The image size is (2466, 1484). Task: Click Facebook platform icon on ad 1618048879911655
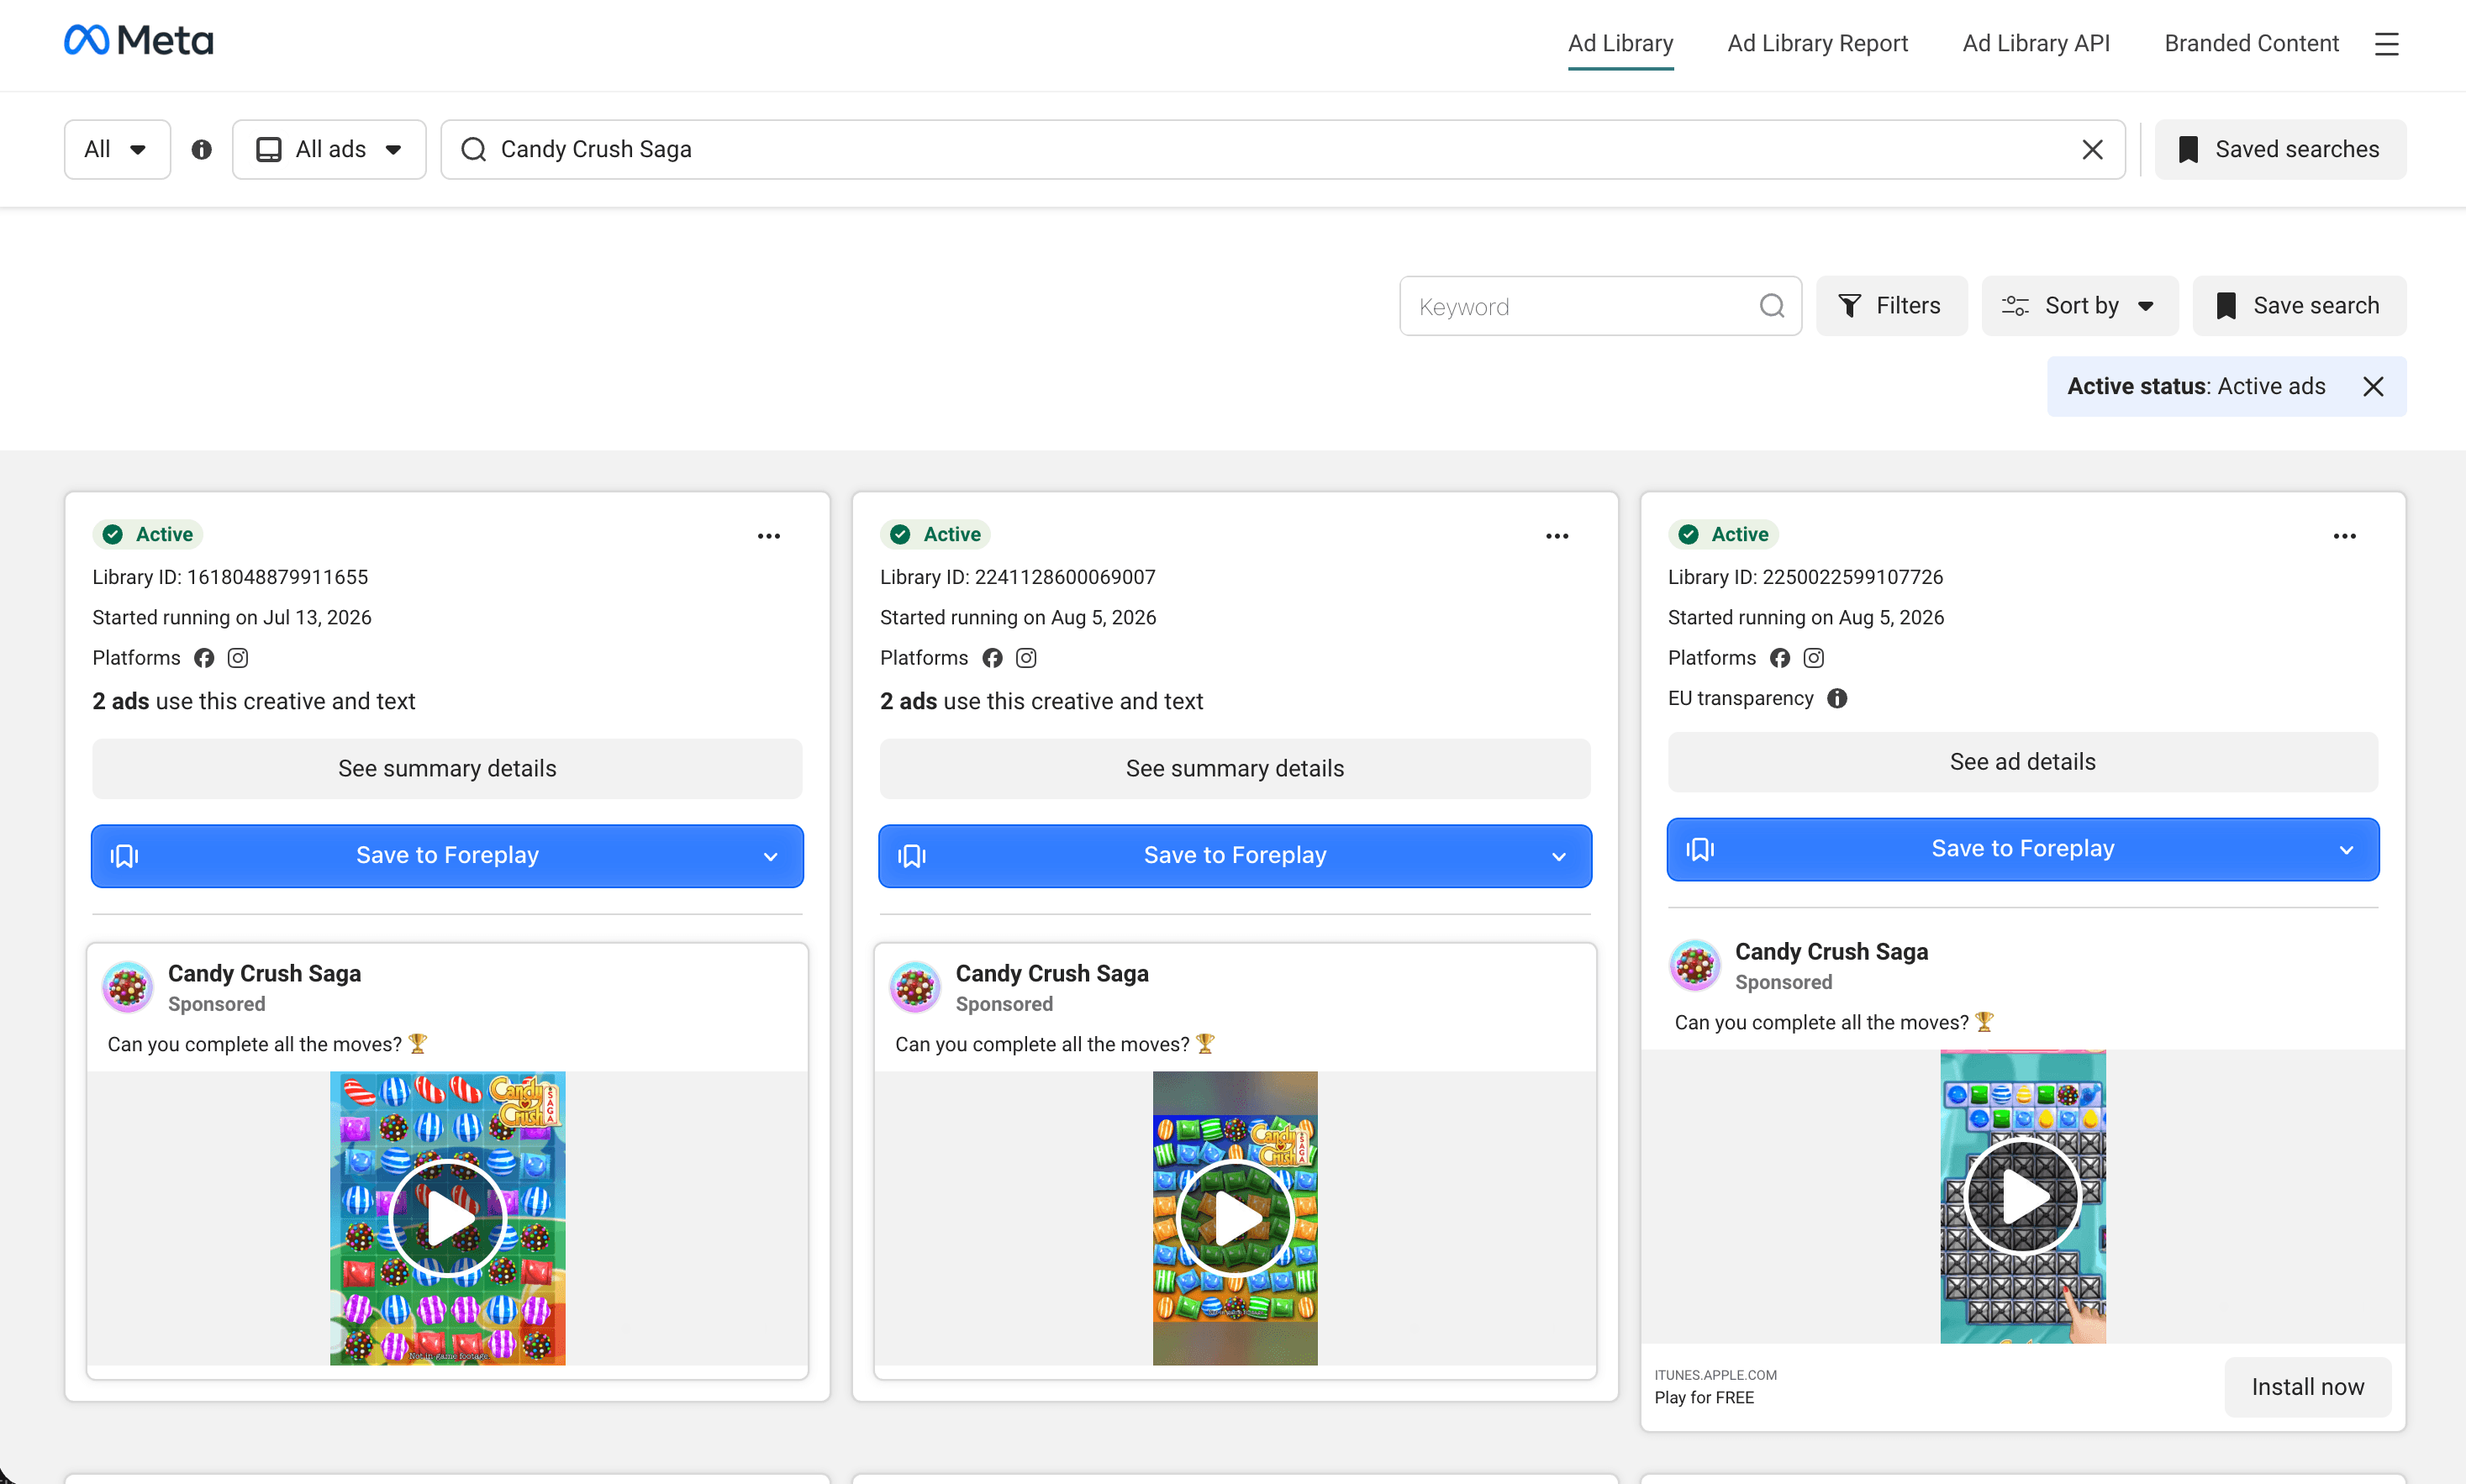pyautogui.click(x=204, y=658)
